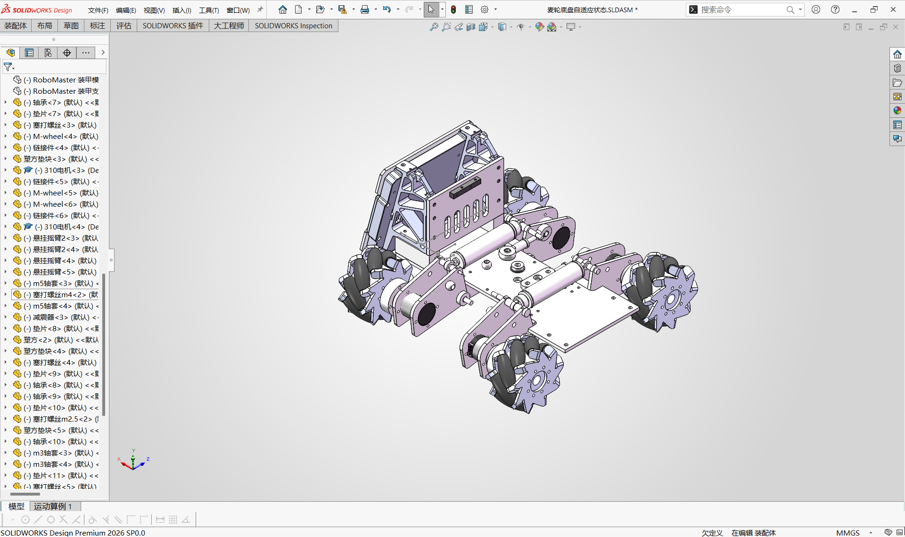Open the Display Style dropdown arrow
This screenshot has width=905, height=537.
[x=511, y=27]
